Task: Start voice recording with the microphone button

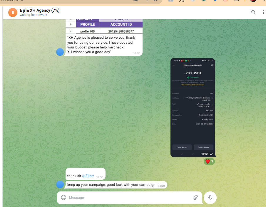Action: coord(210,198)
